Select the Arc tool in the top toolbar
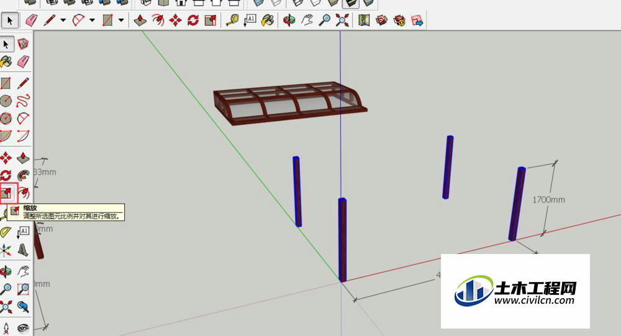 [79, 20]
